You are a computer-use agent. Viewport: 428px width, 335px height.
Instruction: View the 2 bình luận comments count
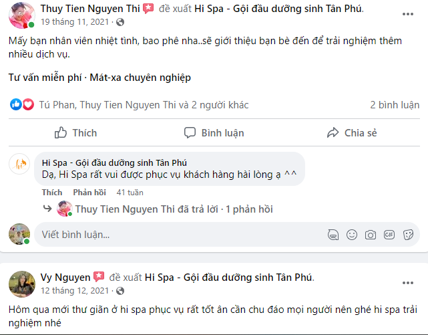395,105
